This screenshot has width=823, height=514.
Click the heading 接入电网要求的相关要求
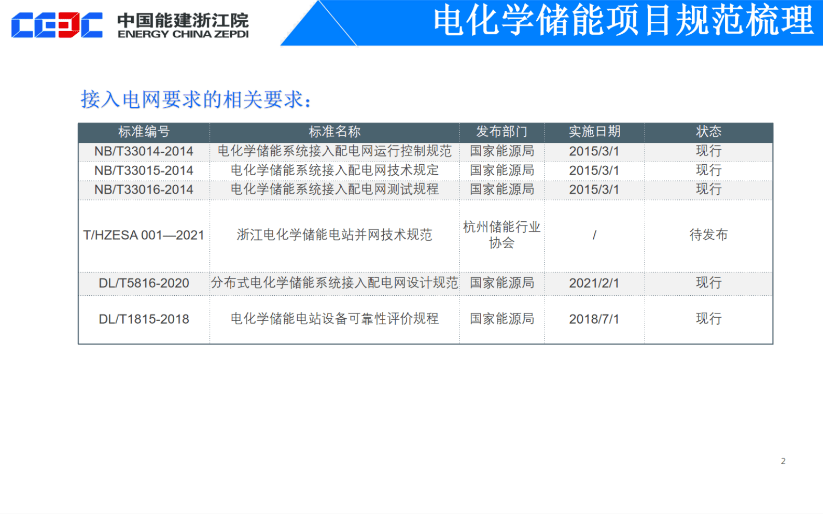(196, 99)
